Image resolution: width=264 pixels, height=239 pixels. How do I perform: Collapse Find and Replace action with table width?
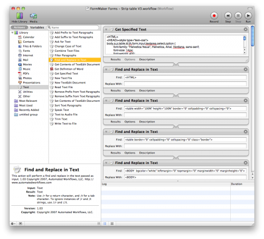(106, 101)
